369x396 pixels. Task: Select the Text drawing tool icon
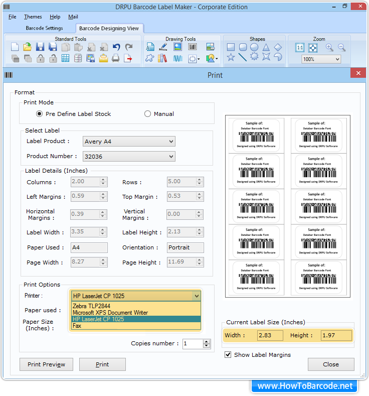[150, 47]
